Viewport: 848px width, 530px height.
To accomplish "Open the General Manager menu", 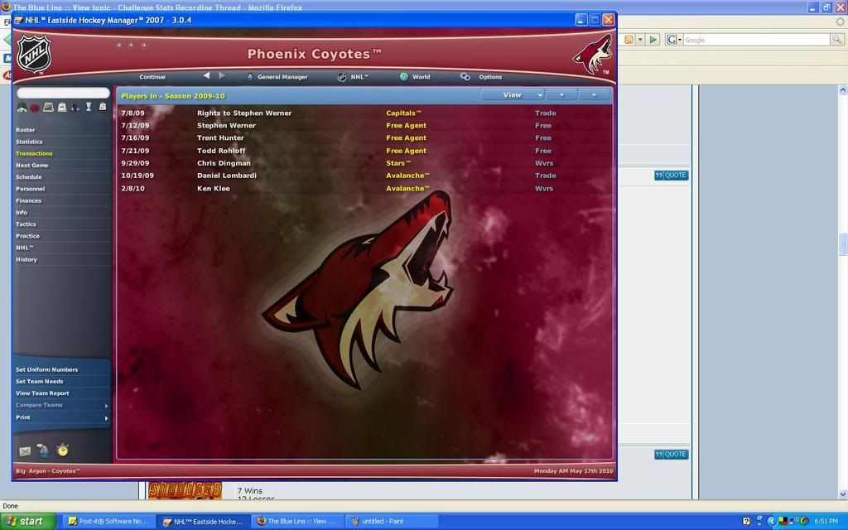I will point(282,77).
